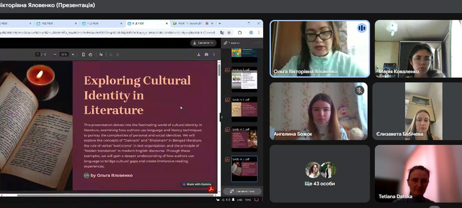
Task: Select the Lecture 4 pdf thumbnail
Action: click(x=244, y=106)
